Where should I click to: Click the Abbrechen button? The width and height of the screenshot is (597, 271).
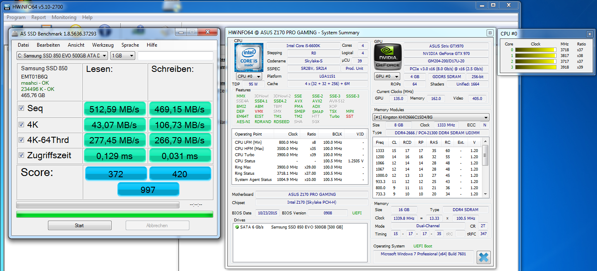tap(157, 226)
